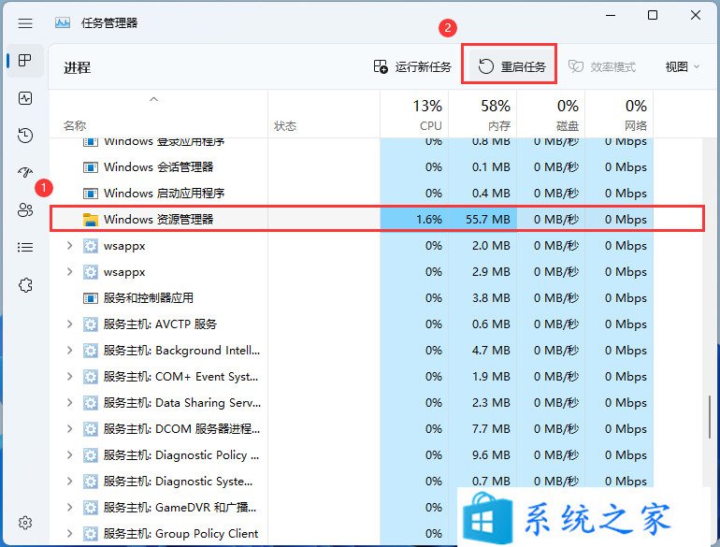Expand 服务主机: Data Sharing Serv... row

pyautogui.click(x=69, y=403)
